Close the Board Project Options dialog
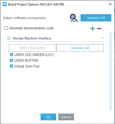115x124 pixels. coord(110,4)
